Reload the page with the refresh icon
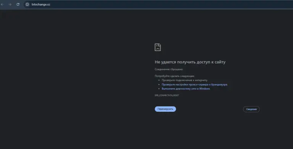 (x=18, y=4)
